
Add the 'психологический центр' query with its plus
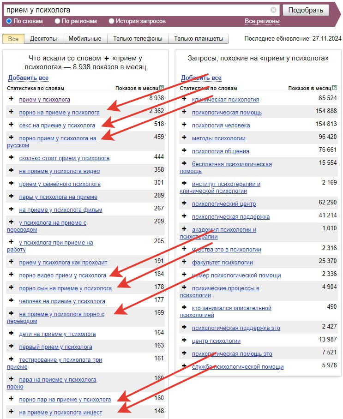point(184,203)
